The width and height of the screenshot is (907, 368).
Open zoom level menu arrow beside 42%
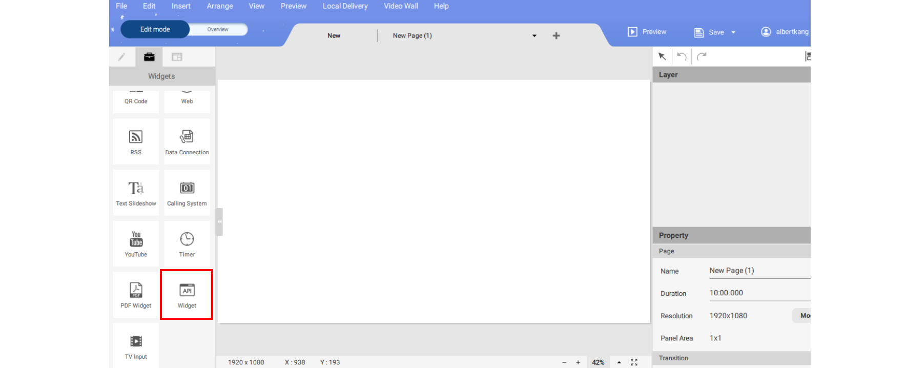tap(619, 362)
